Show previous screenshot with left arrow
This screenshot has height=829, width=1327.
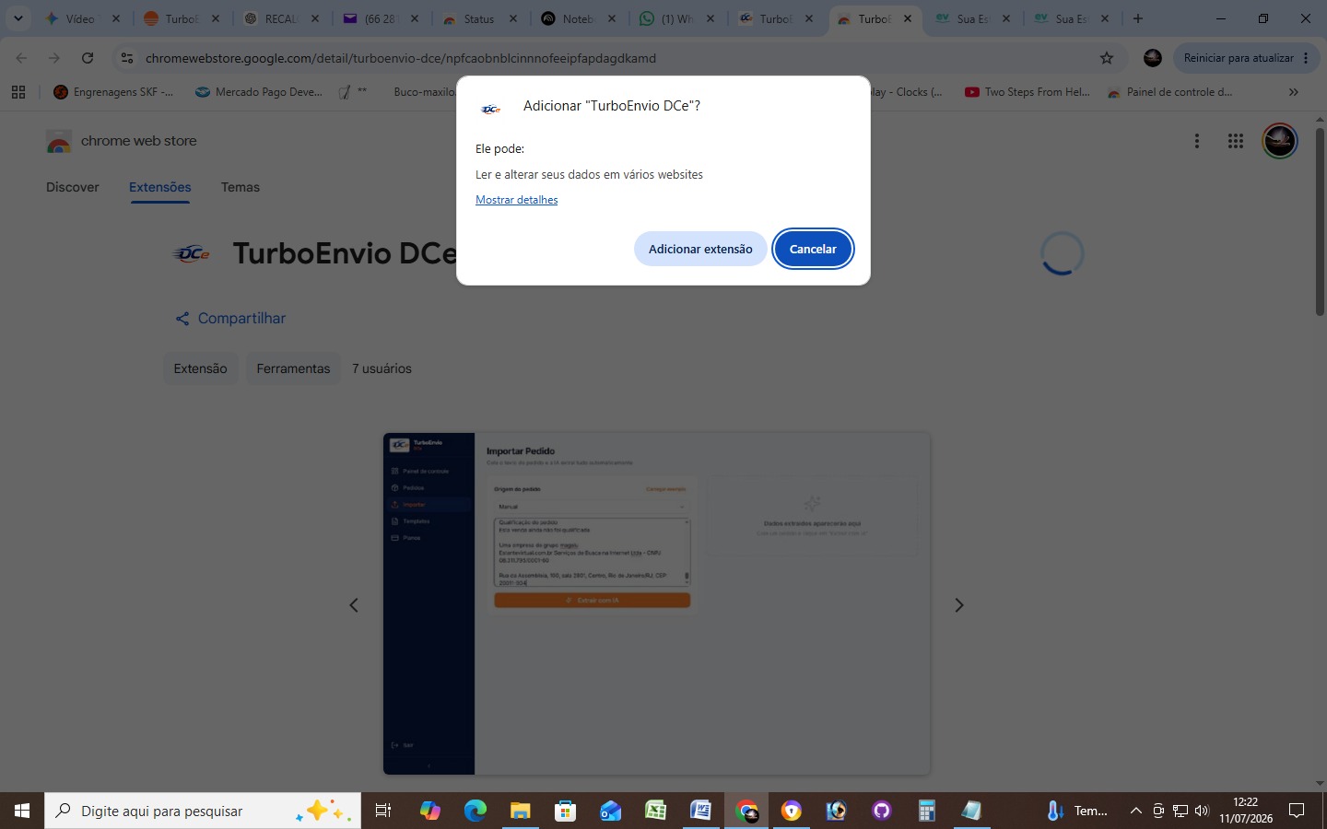(354, 605)
